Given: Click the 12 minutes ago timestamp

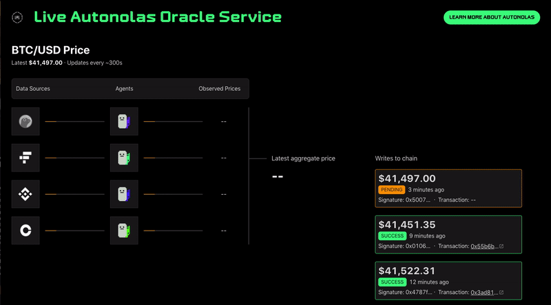Looking at the screenshot, I should (429, 282).
